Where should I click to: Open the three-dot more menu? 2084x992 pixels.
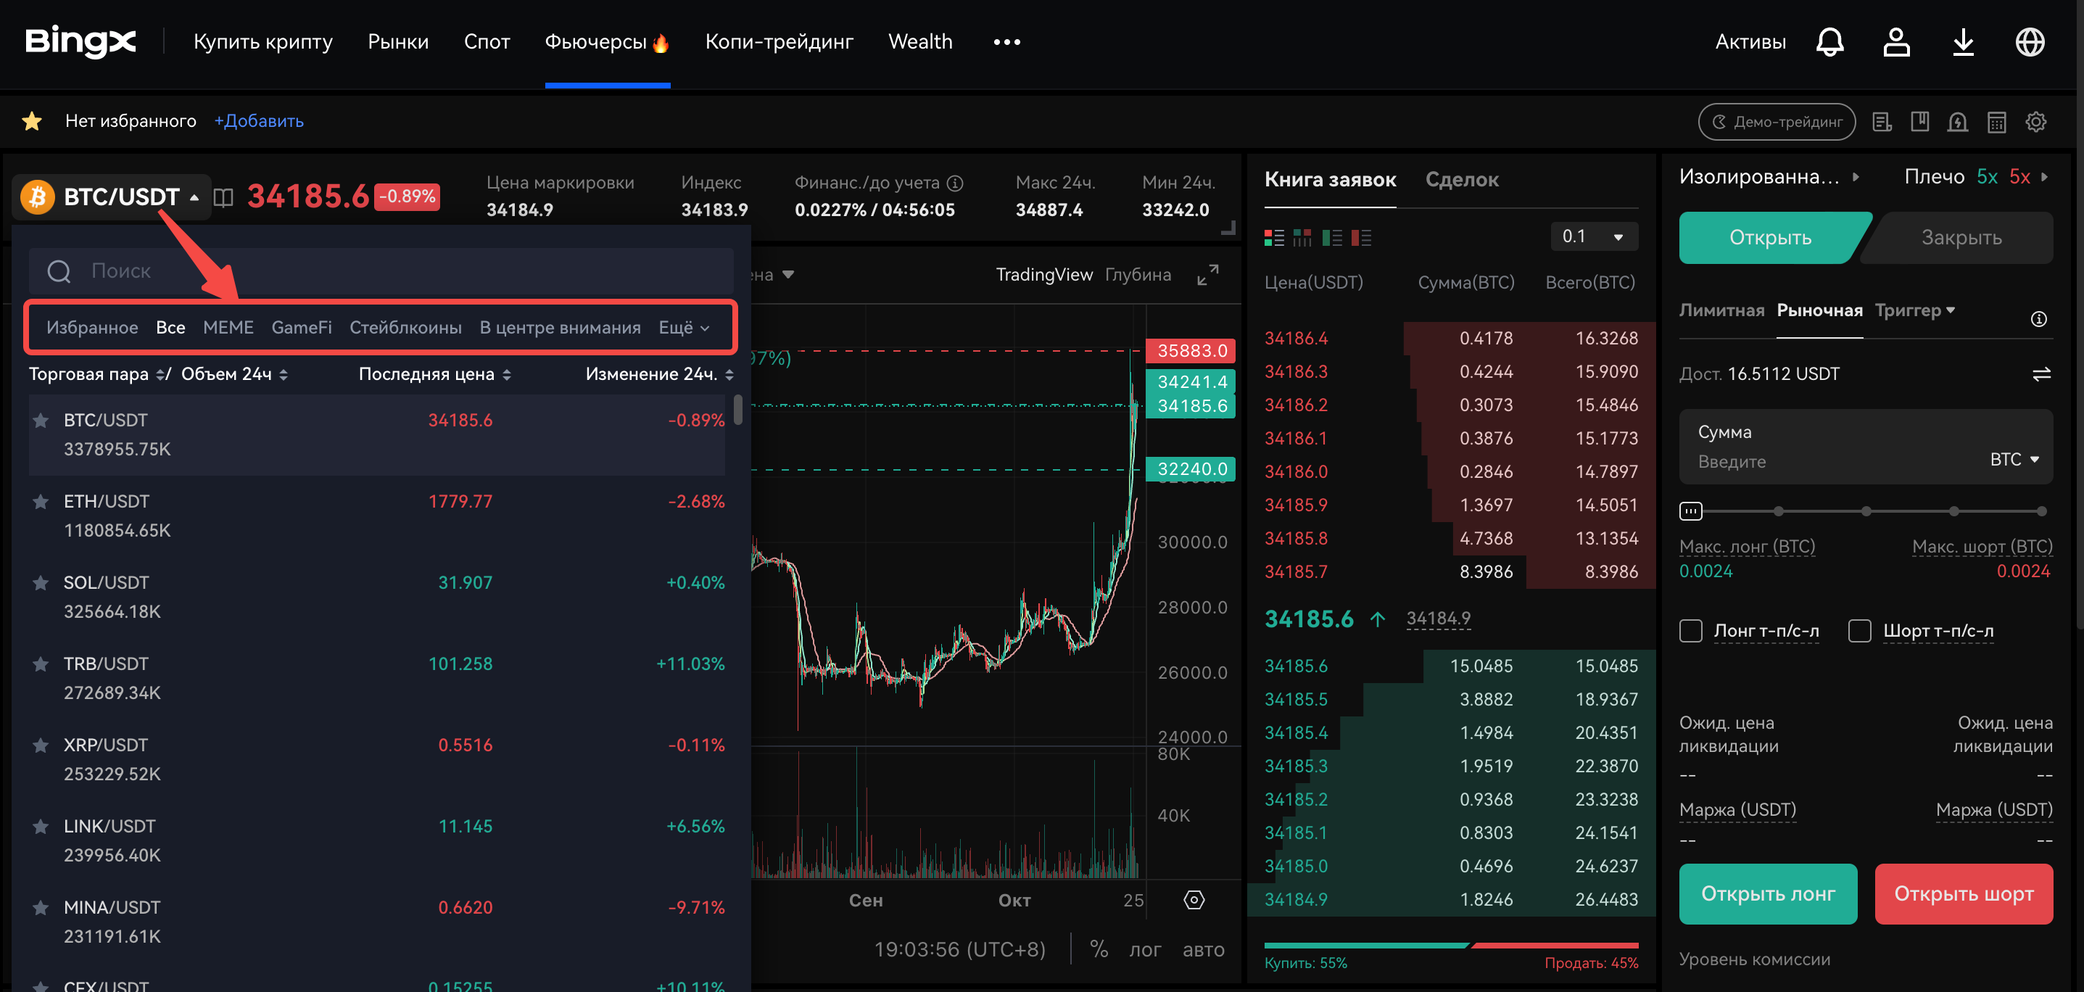[x=1006, y=42]
